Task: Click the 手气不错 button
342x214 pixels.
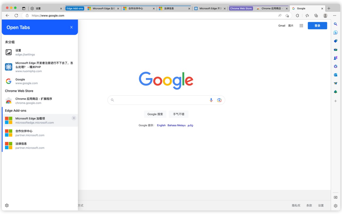Action: pos(178,114)
